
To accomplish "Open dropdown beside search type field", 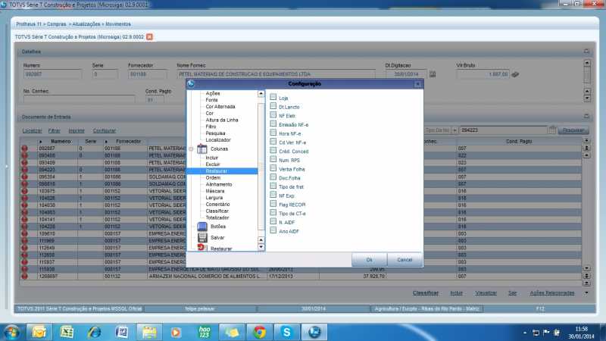I will tap(454, 130).
